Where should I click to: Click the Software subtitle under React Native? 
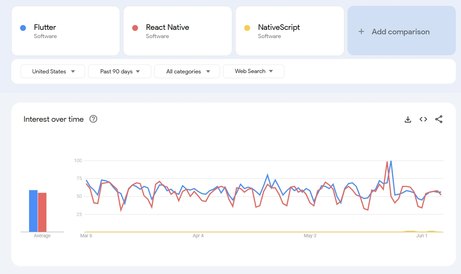point(157,36)
